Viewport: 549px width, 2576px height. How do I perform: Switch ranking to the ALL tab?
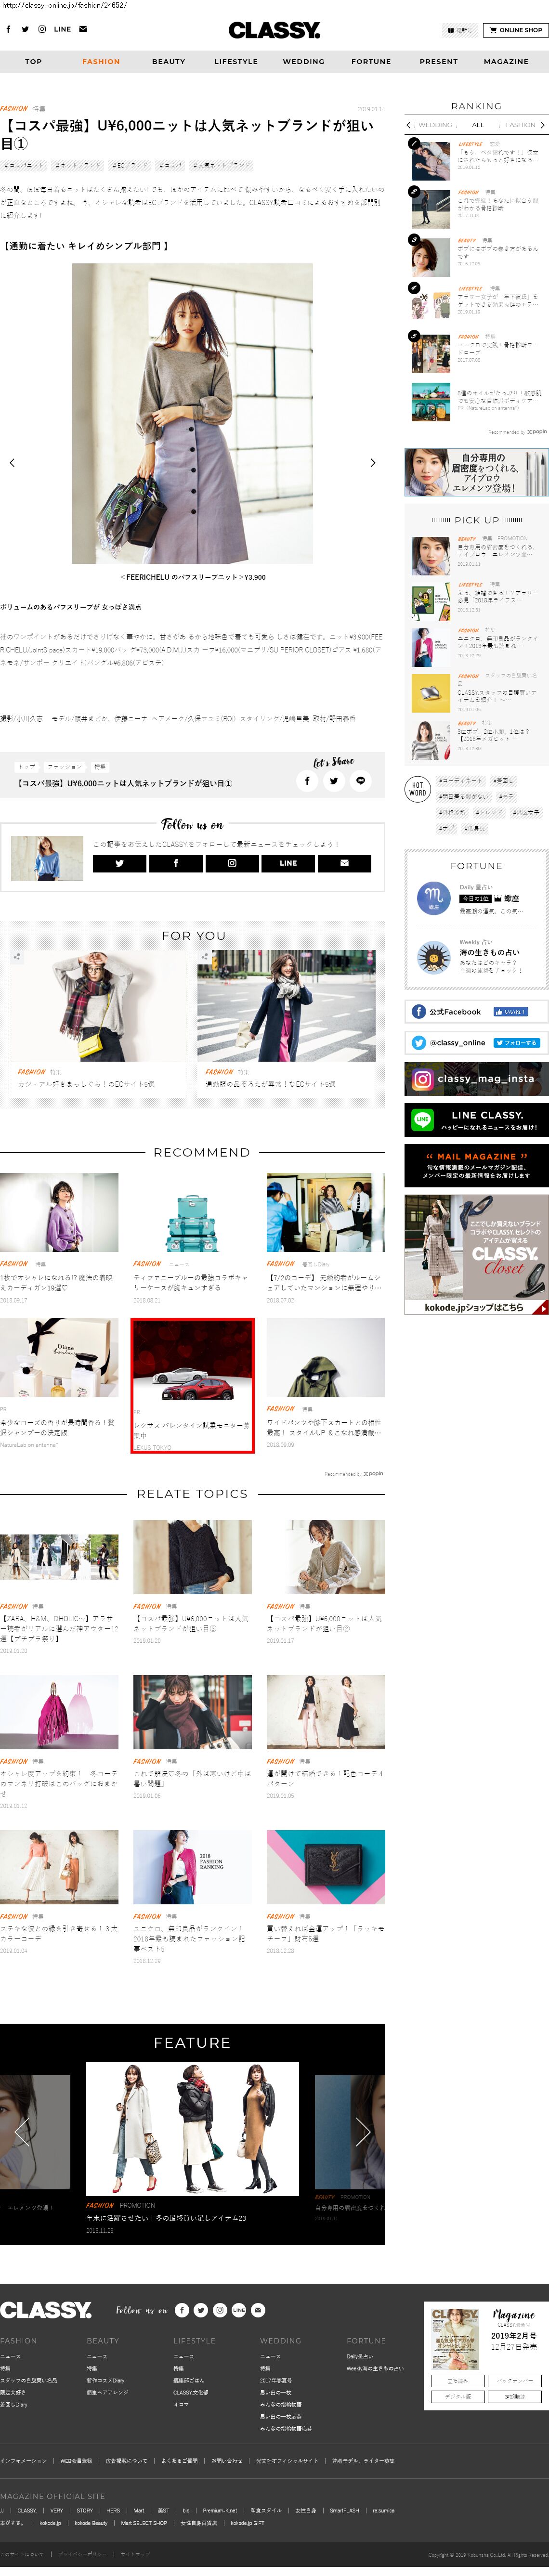coord(478,126)
